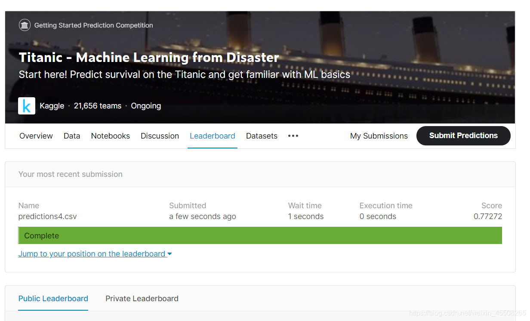Click the green Complete progress bar

click(260, 235)
